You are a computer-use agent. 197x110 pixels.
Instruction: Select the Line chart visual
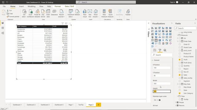point(152,31)
